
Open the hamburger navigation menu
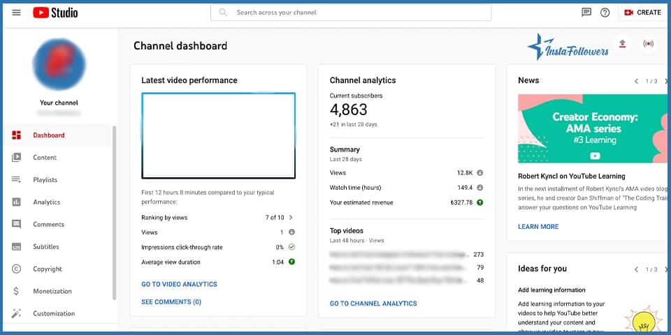coord(16,13)
